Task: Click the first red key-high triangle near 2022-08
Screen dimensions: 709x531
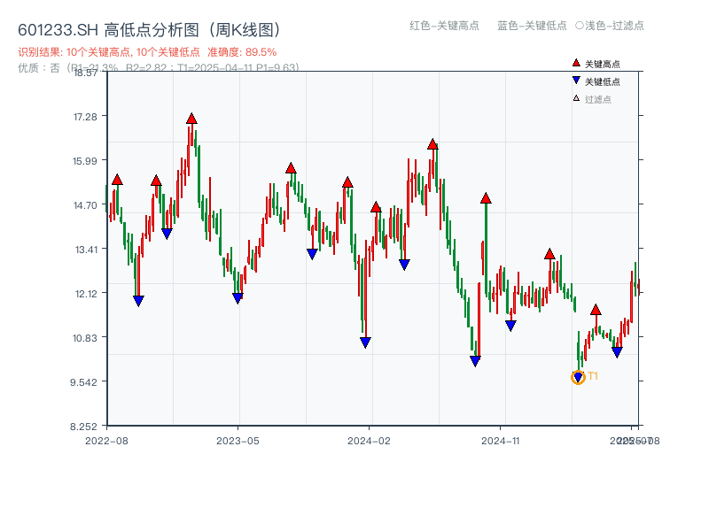Action: (x=116, y=179)
